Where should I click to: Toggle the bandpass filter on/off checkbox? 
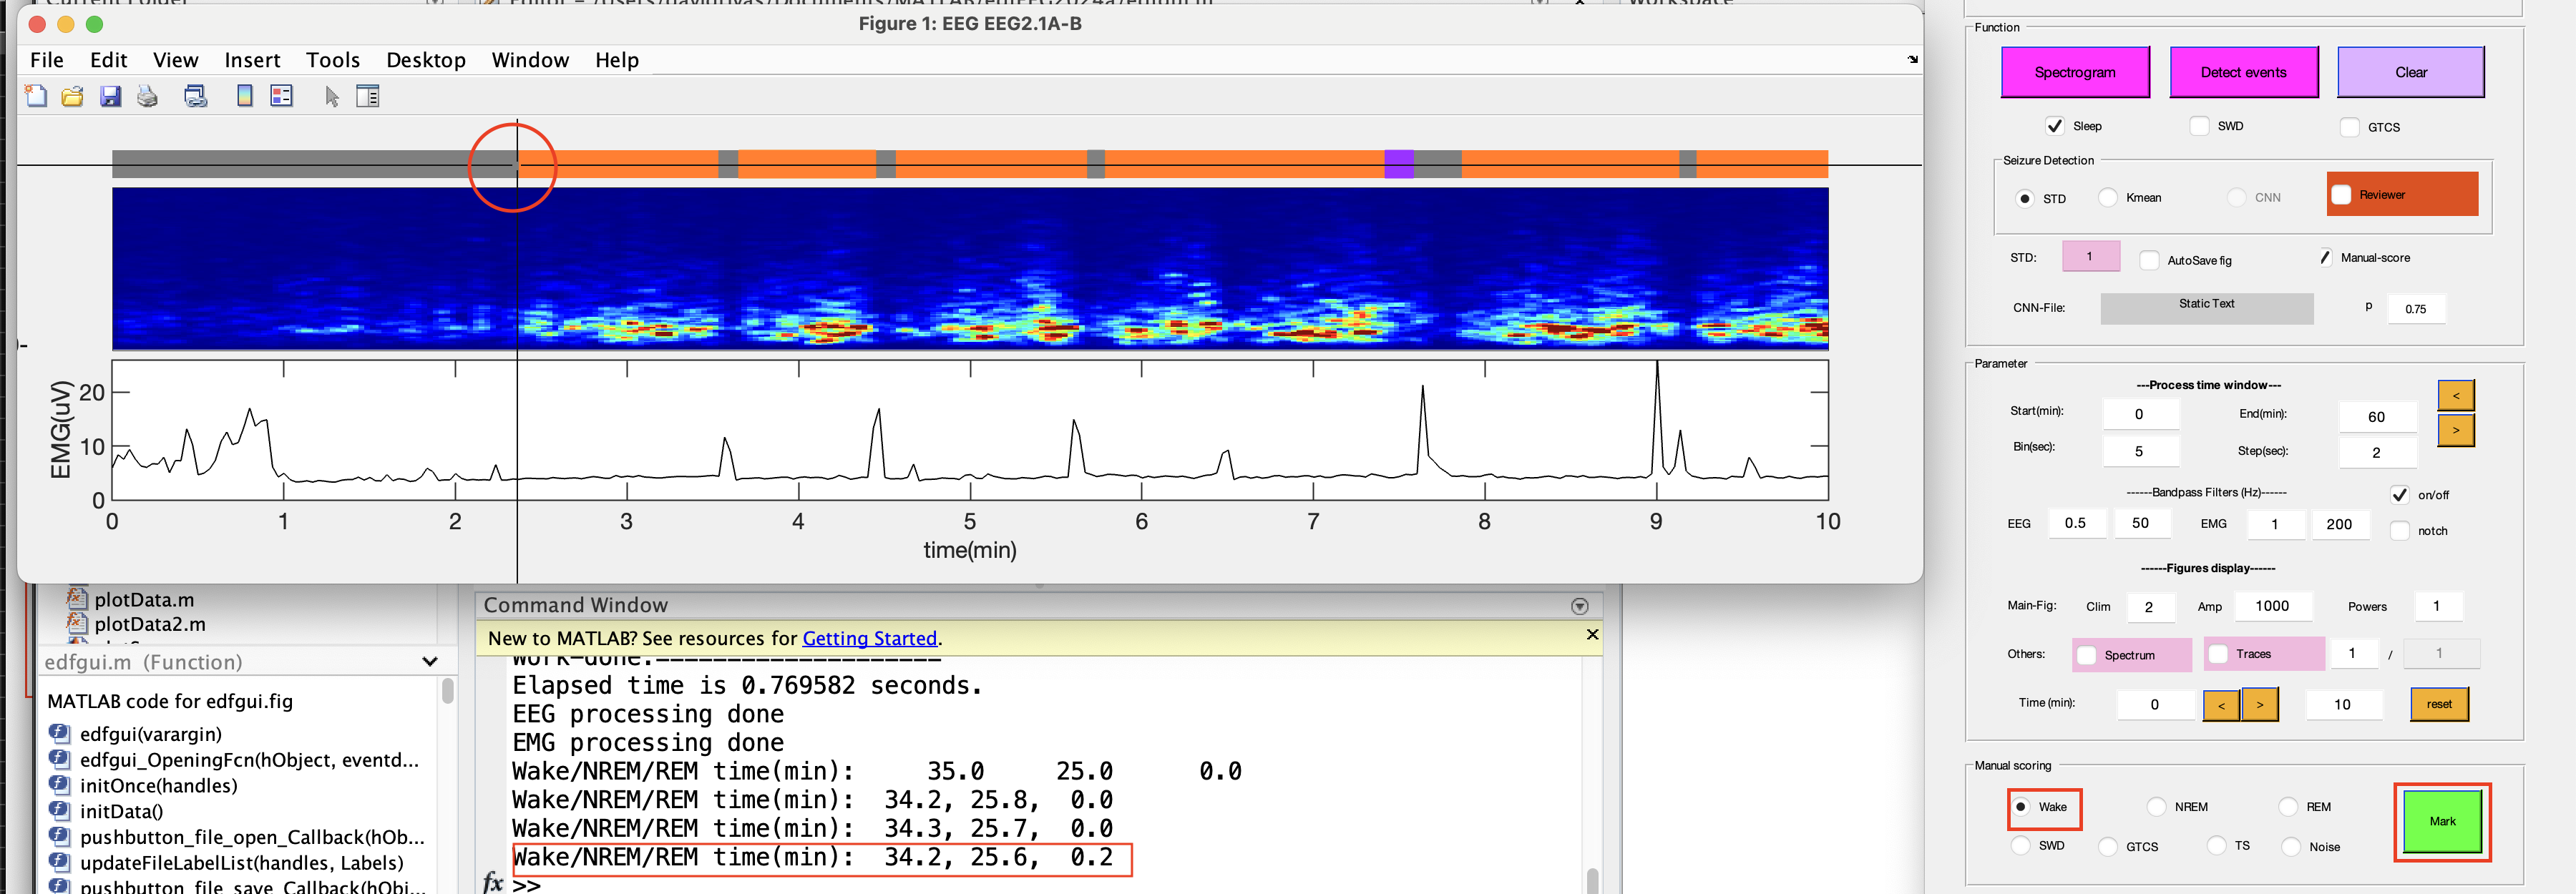pos(2399,495)
